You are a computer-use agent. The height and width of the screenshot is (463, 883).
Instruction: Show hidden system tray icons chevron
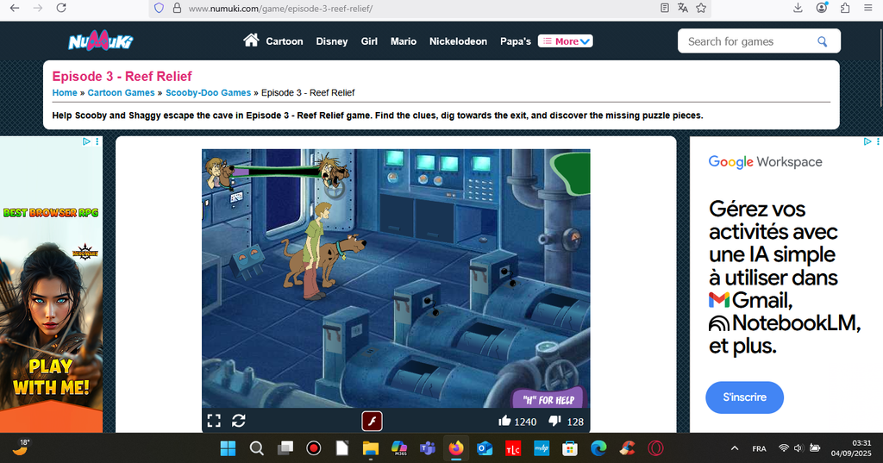pos(735,448)
